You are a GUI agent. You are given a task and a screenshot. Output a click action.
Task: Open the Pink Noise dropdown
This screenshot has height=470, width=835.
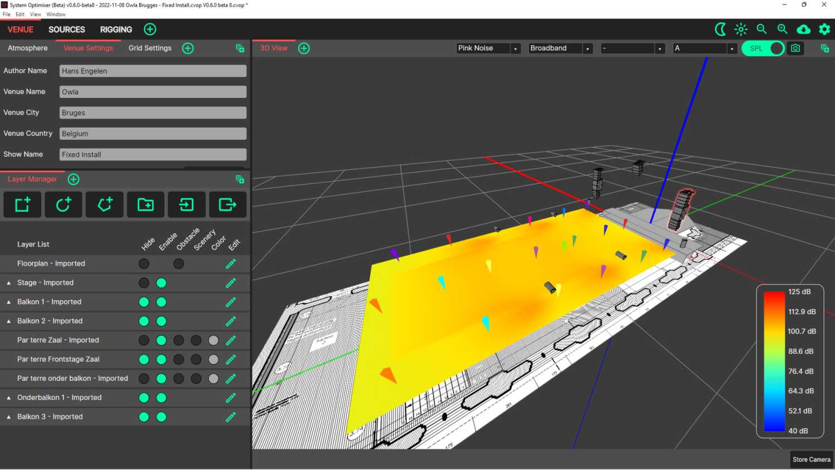click(488, 48)
